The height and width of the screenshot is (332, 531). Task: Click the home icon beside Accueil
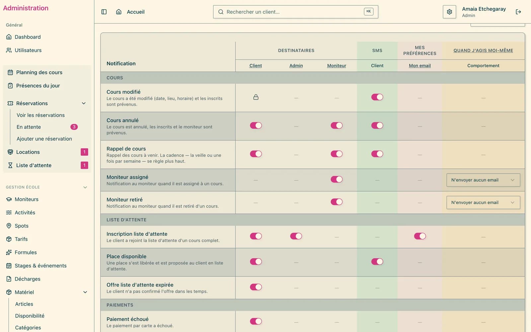pyautogui.click(x=118, y=12)
